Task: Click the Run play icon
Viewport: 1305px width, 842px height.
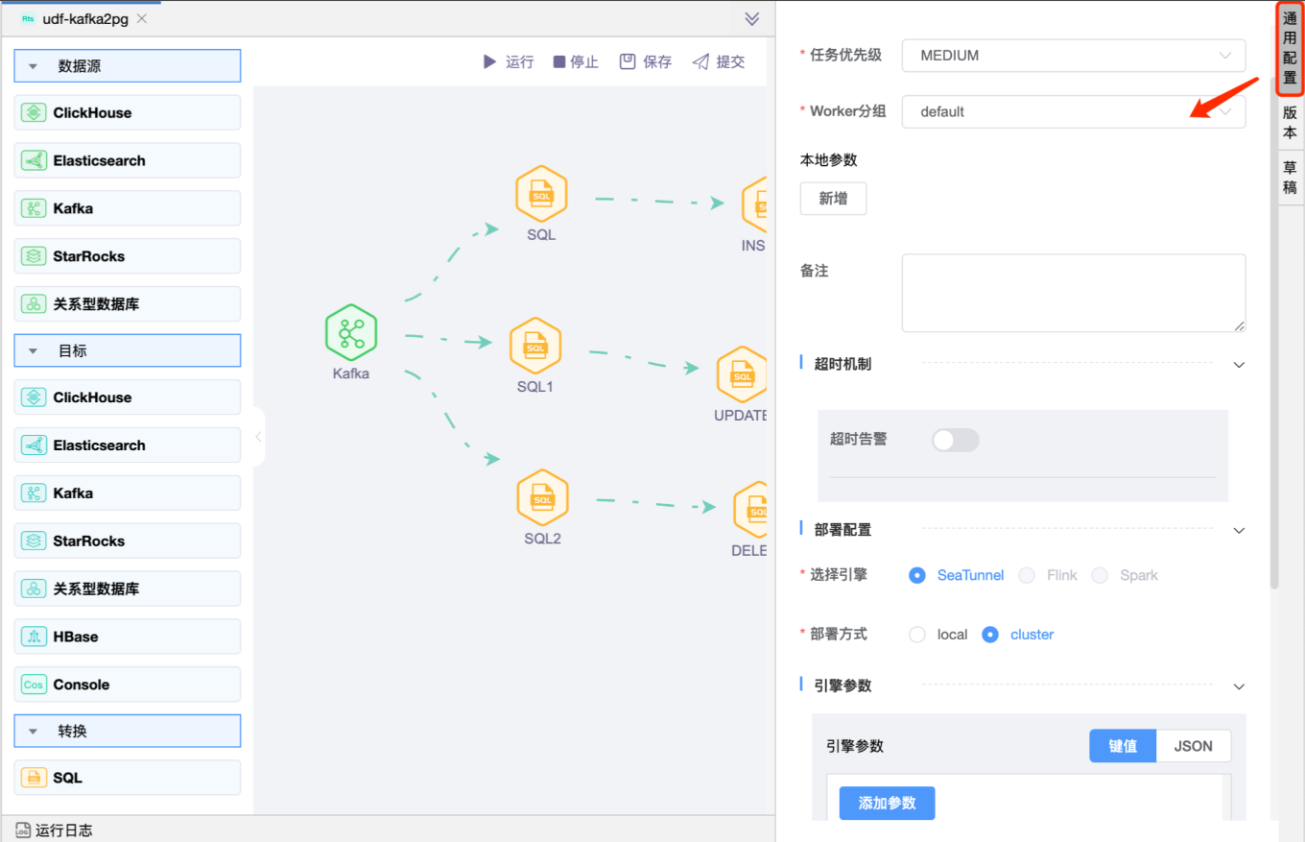Action: pos(489,61)
